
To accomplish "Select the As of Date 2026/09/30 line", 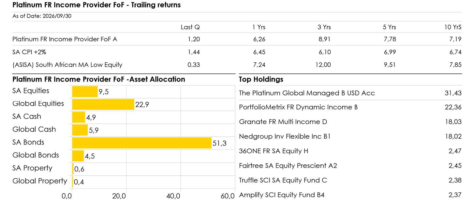I will click(42, 16).
